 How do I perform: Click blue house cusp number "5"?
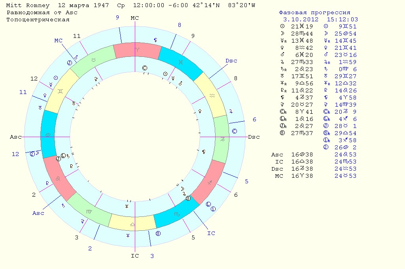click(x=246, y=182)
